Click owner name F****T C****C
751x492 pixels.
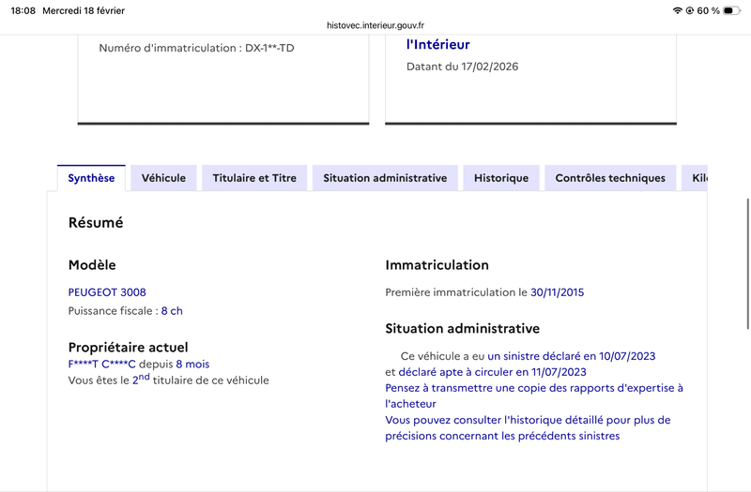102,364
